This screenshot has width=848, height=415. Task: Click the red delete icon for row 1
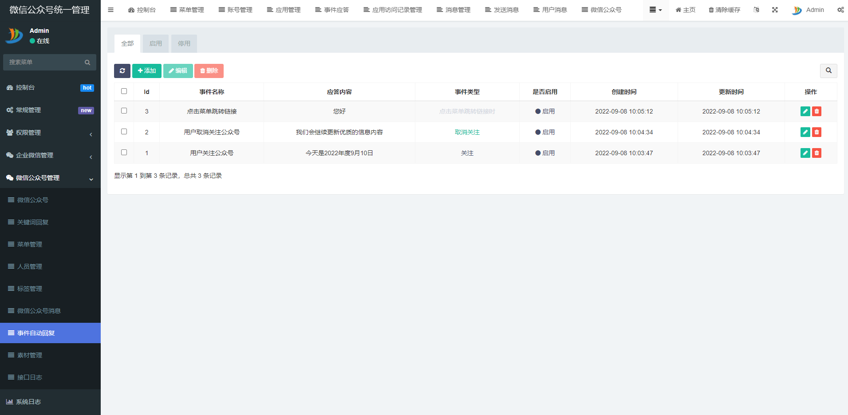816,153
